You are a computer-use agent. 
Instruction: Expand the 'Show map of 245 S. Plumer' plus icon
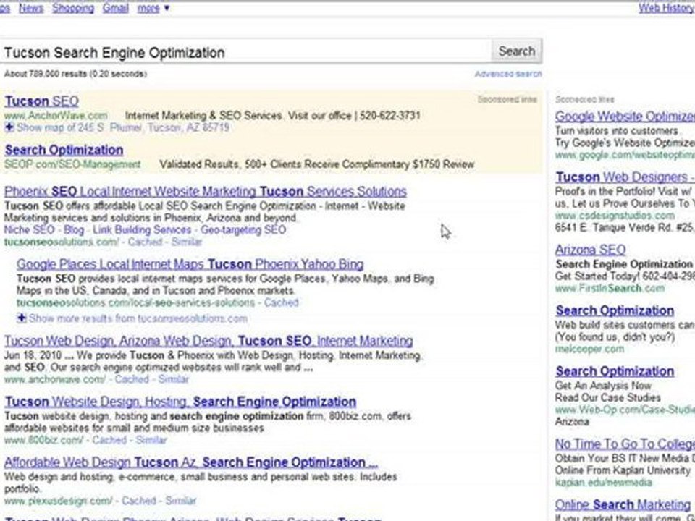9,127
